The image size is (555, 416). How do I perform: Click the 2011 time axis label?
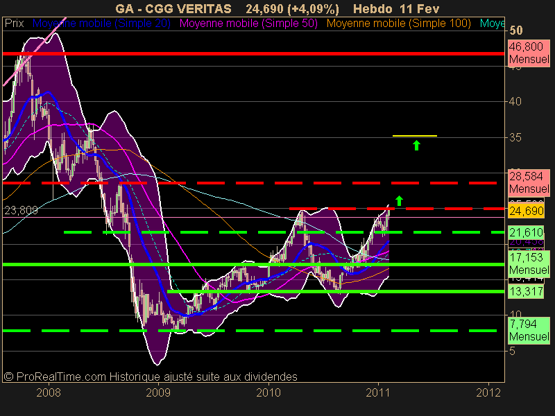378,392
